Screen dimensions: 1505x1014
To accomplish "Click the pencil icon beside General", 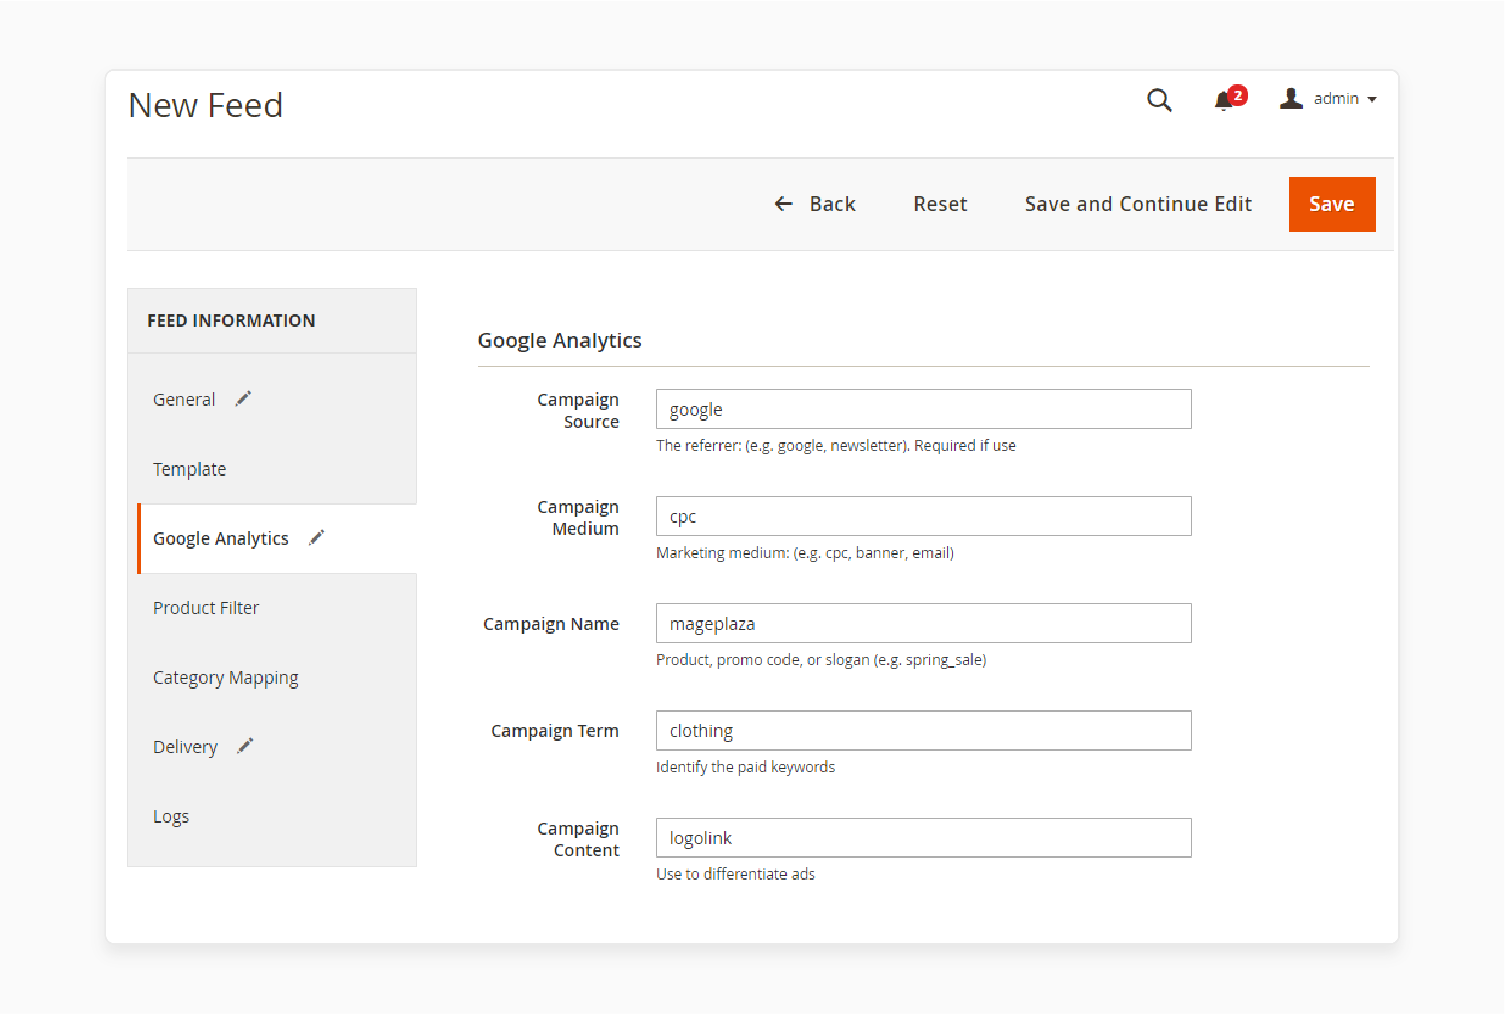I will coord(243,399).
